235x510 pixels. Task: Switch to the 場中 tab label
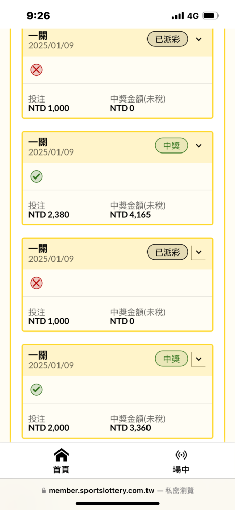181,469
